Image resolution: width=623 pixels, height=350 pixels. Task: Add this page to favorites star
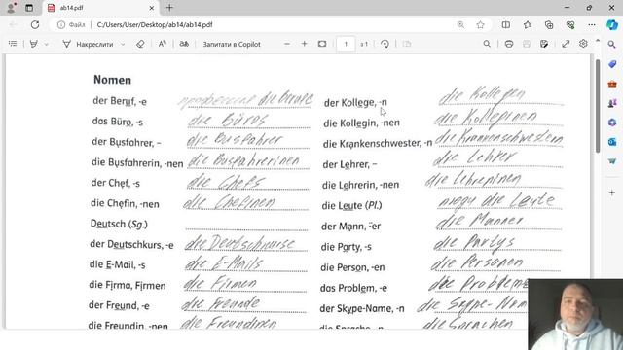coord(480,24)
